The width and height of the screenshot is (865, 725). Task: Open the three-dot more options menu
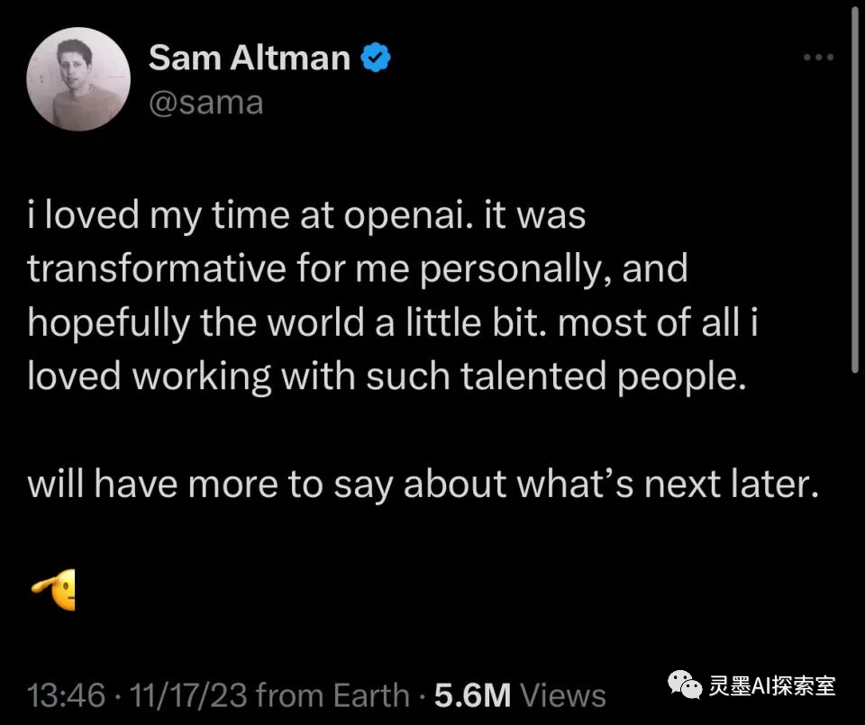[818, 59]
